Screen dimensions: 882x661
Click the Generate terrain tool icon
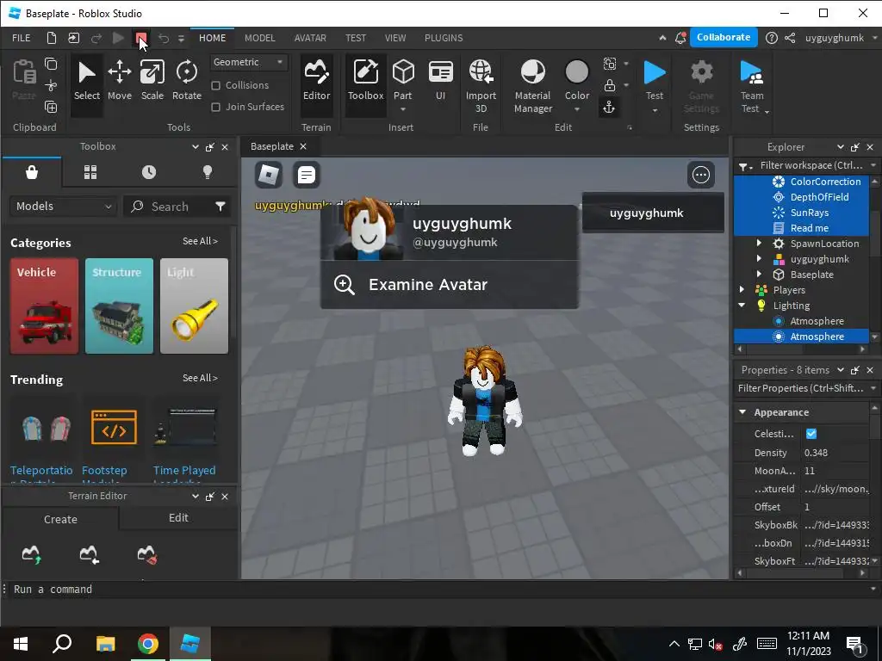click(32, 554)
